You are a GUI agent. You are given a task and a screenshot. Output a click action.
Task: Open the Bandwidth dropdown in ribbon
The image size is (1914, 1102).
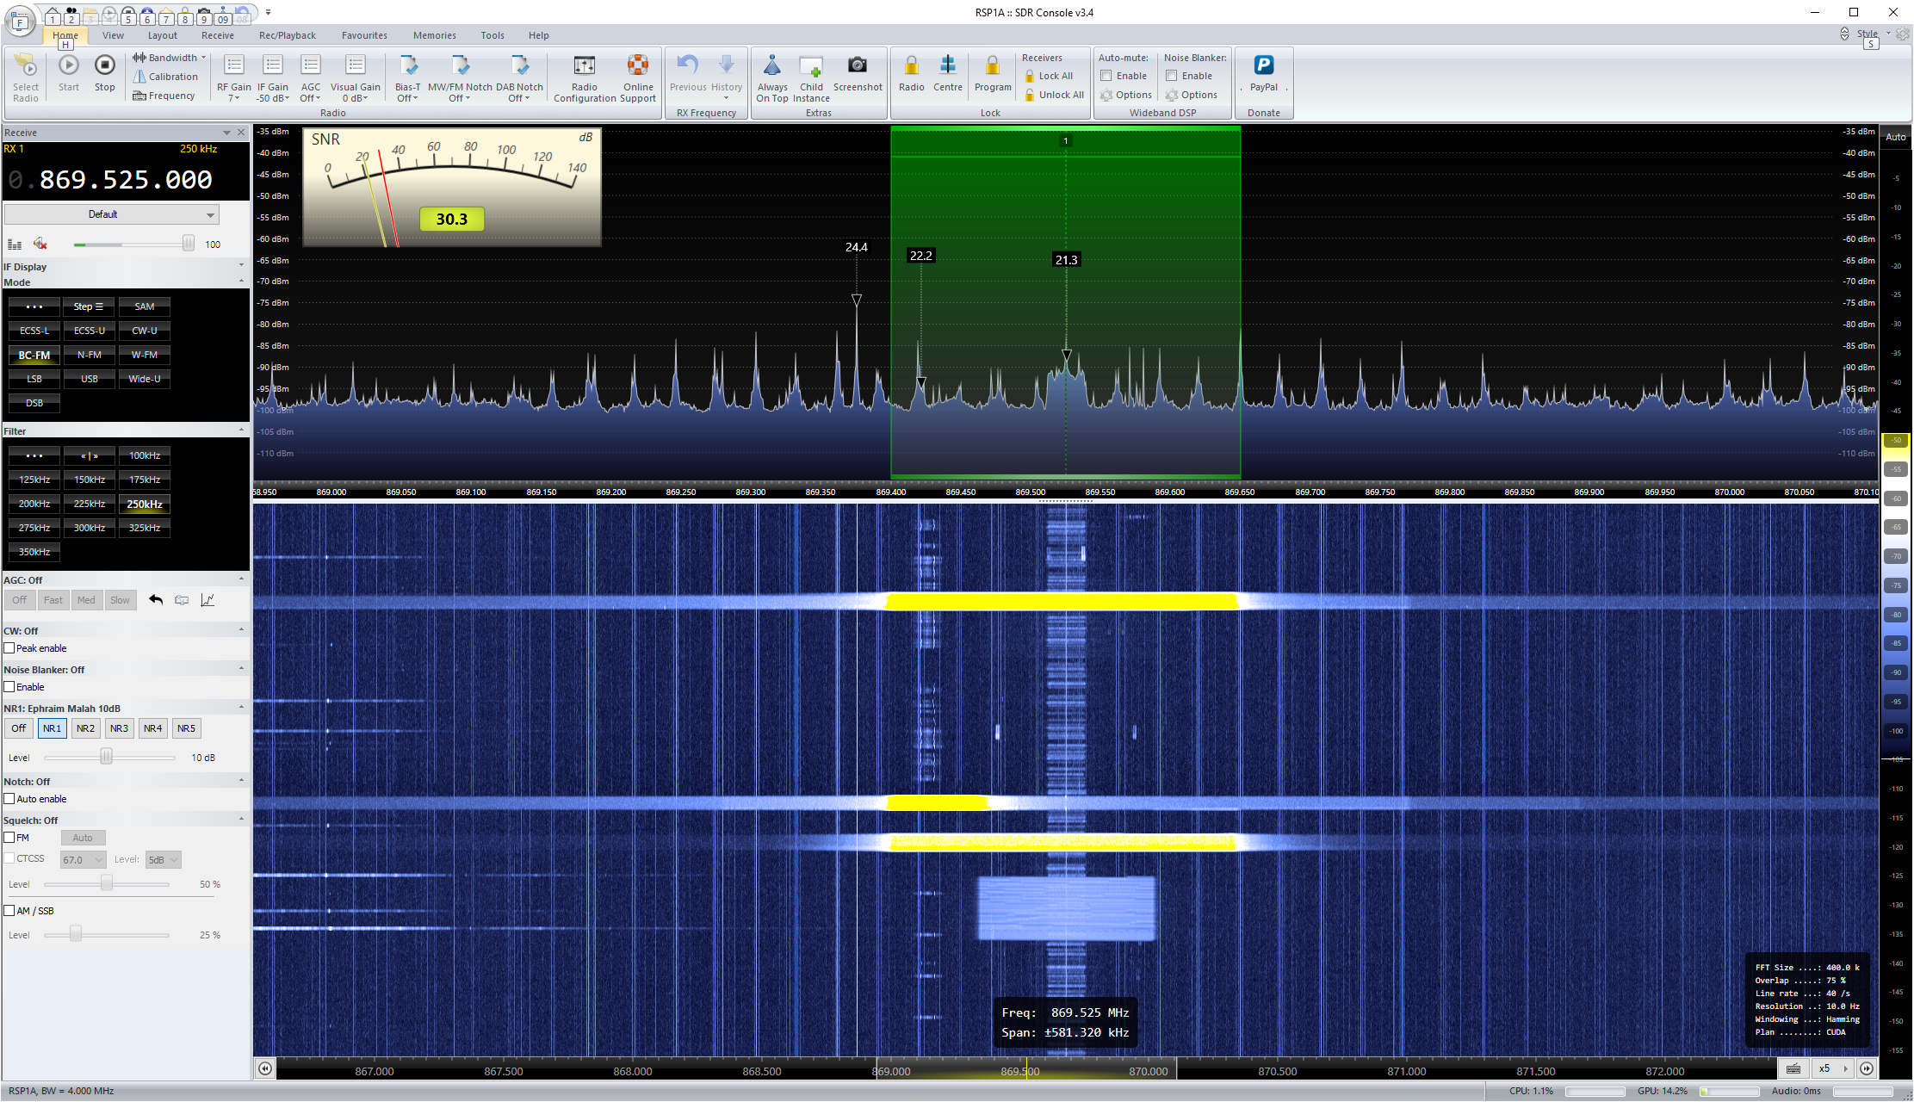171,58
